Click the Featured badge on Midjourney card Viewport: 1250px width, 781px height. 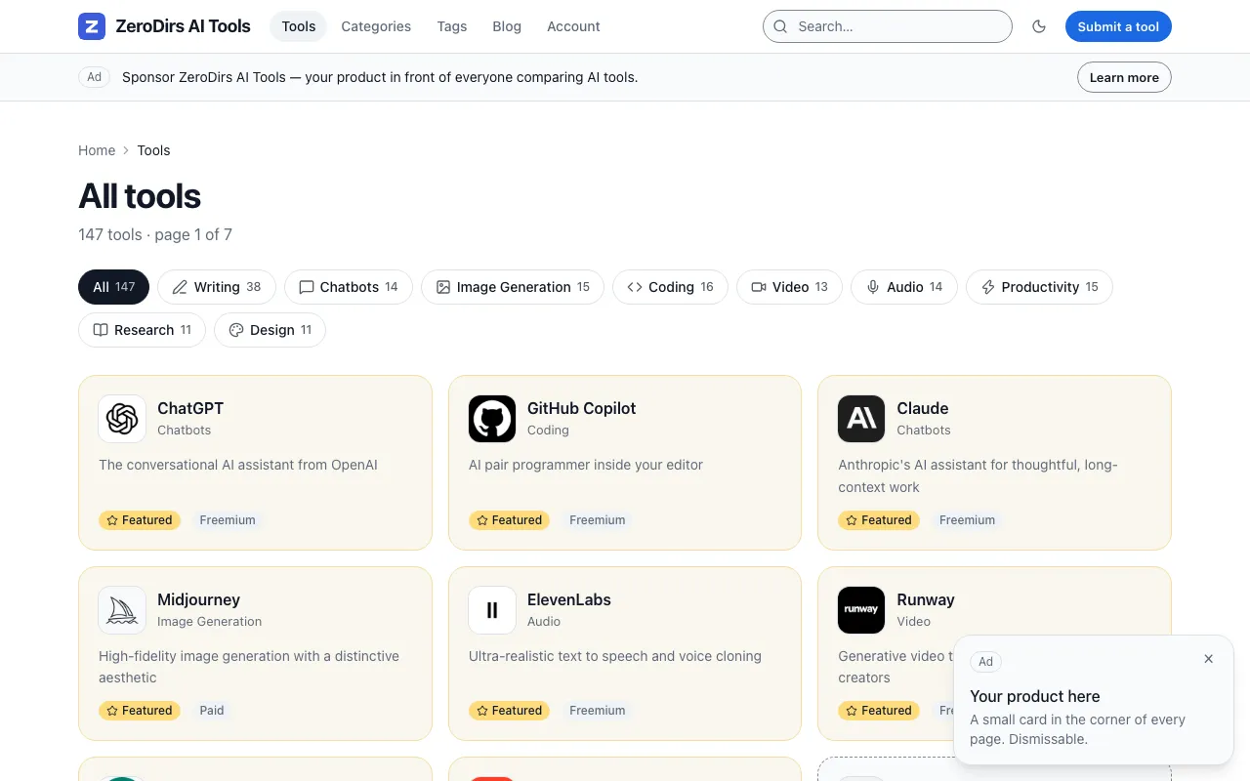139,711
